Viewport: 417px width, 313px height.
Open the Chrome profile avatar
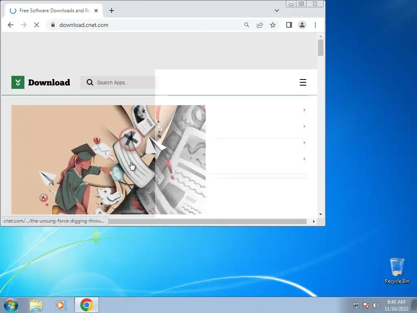point(302,25)
